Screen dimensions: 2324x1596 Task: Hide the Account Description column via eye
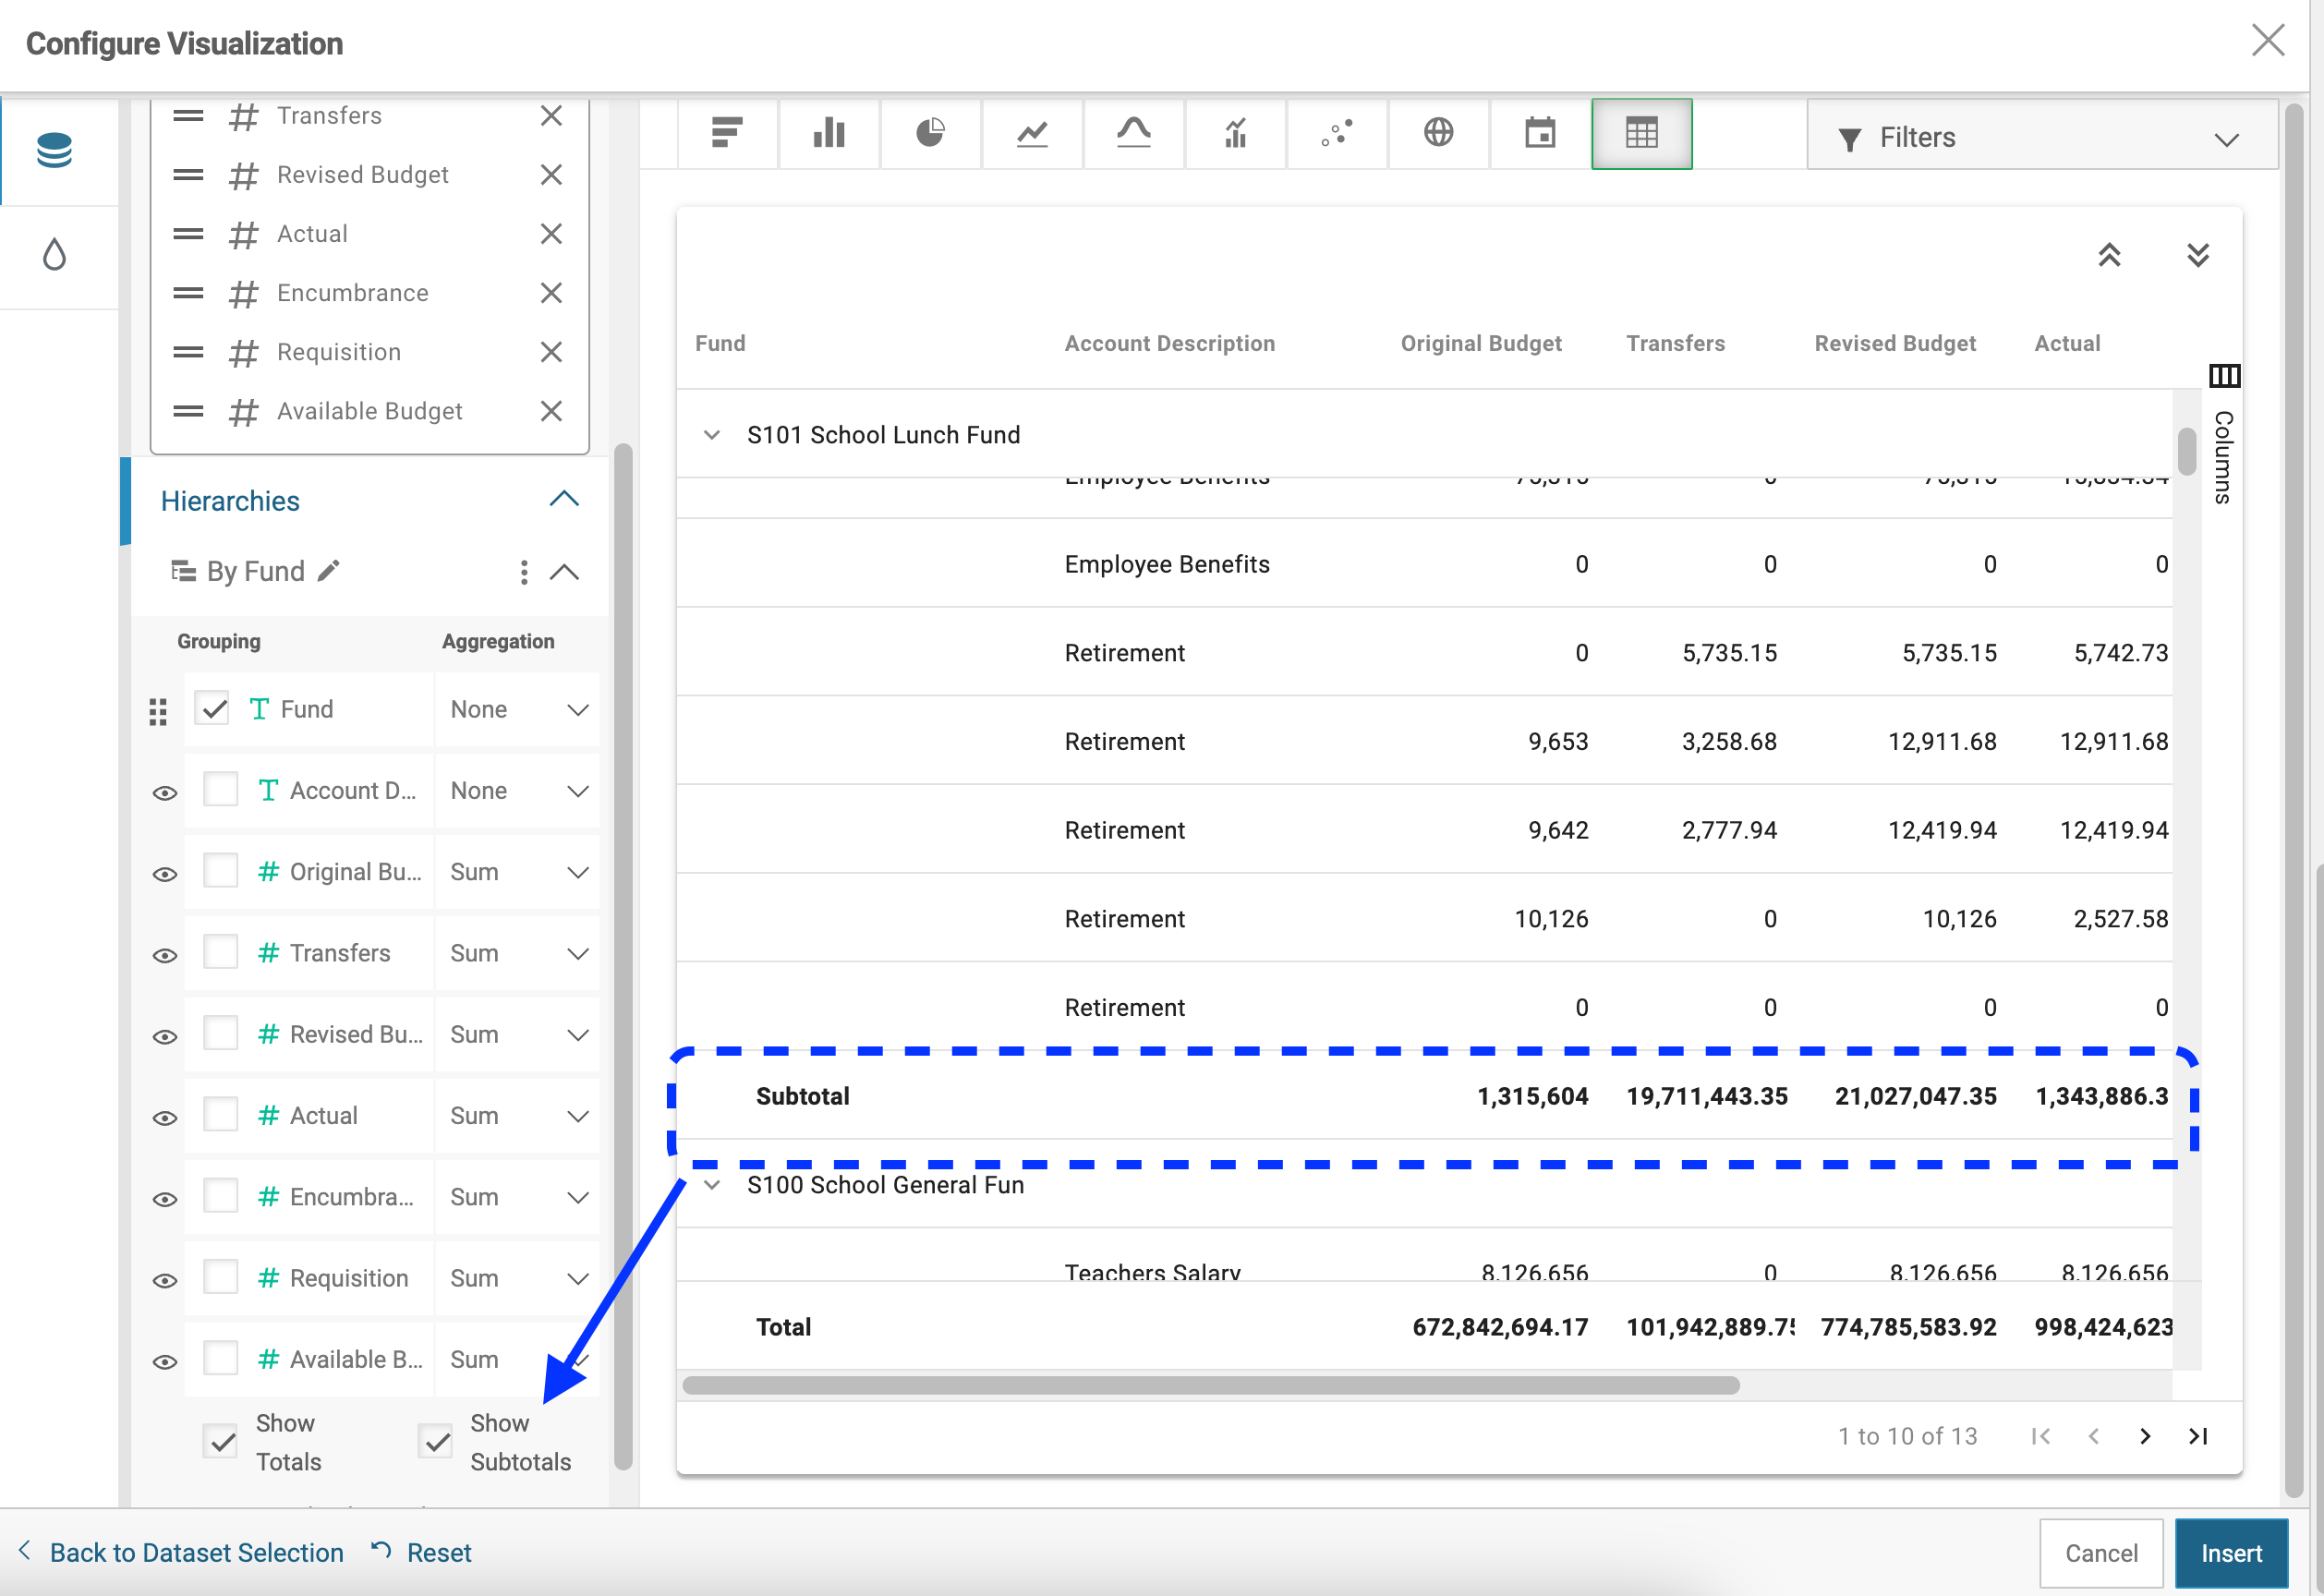(165, 793)
